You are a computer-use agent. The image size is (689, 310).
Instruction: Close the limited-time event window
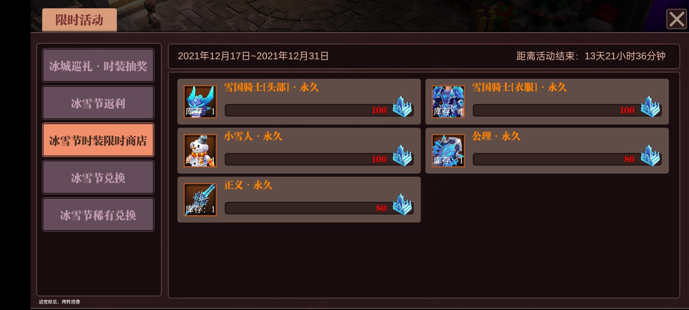point(677,19)
